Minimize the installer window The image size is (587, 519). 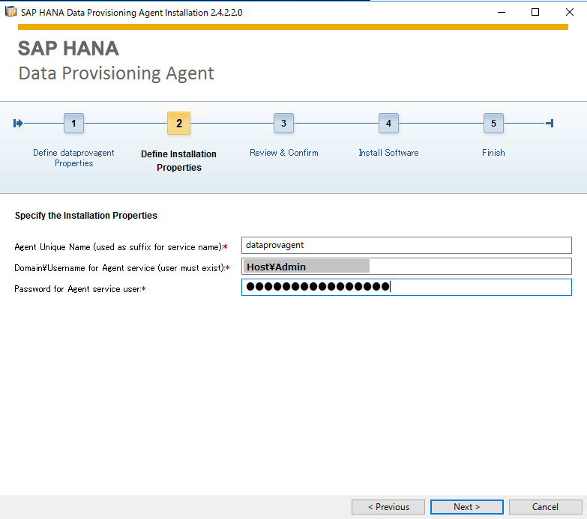502,12
